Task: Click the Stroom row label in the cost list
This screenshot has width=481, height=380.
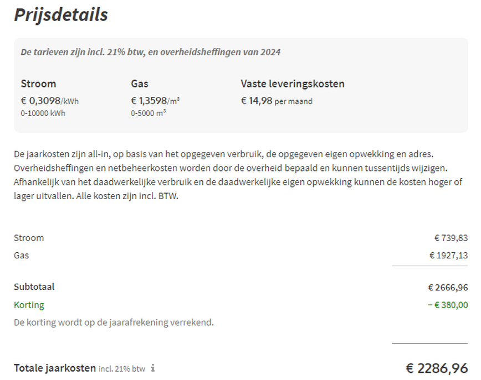Action: coord(29,238)
